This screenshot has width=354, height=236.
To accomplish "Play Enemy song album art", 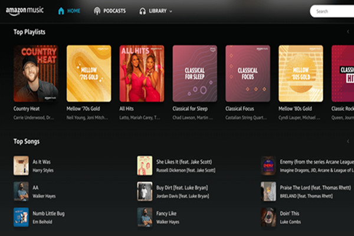I will [268, 166].
